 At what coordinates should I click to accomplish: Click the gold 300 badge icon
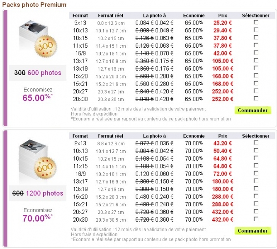(x=46, y=46)
